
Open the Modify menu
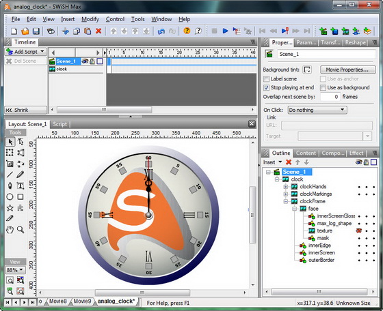tap(90, 19)
